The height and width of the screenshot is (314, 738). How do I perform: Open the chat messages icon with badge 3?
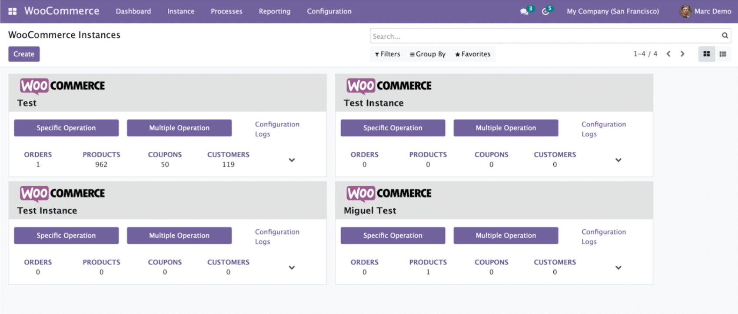pos(525,11)
